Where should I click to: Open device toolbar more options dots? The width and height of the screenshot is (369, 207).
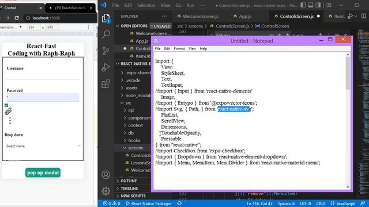point(88,27)
